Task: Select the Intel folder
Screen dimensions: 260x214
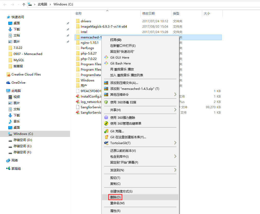Action: pyautogui.click(x=84, y=32)
